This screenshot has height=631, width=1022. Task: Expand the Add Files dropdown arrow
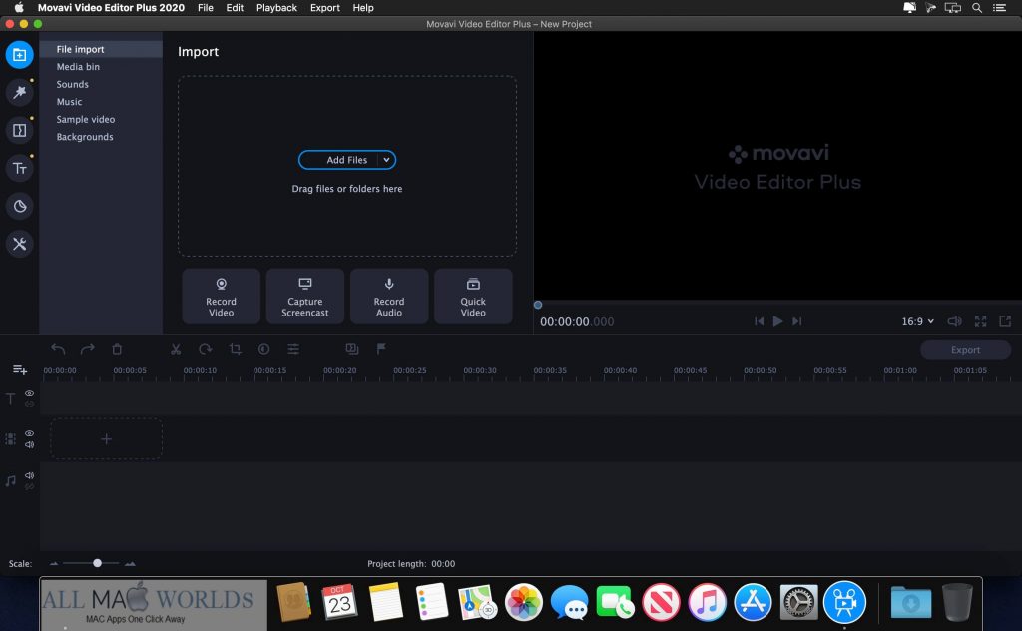pyautogui.click(x=386, y=160)
